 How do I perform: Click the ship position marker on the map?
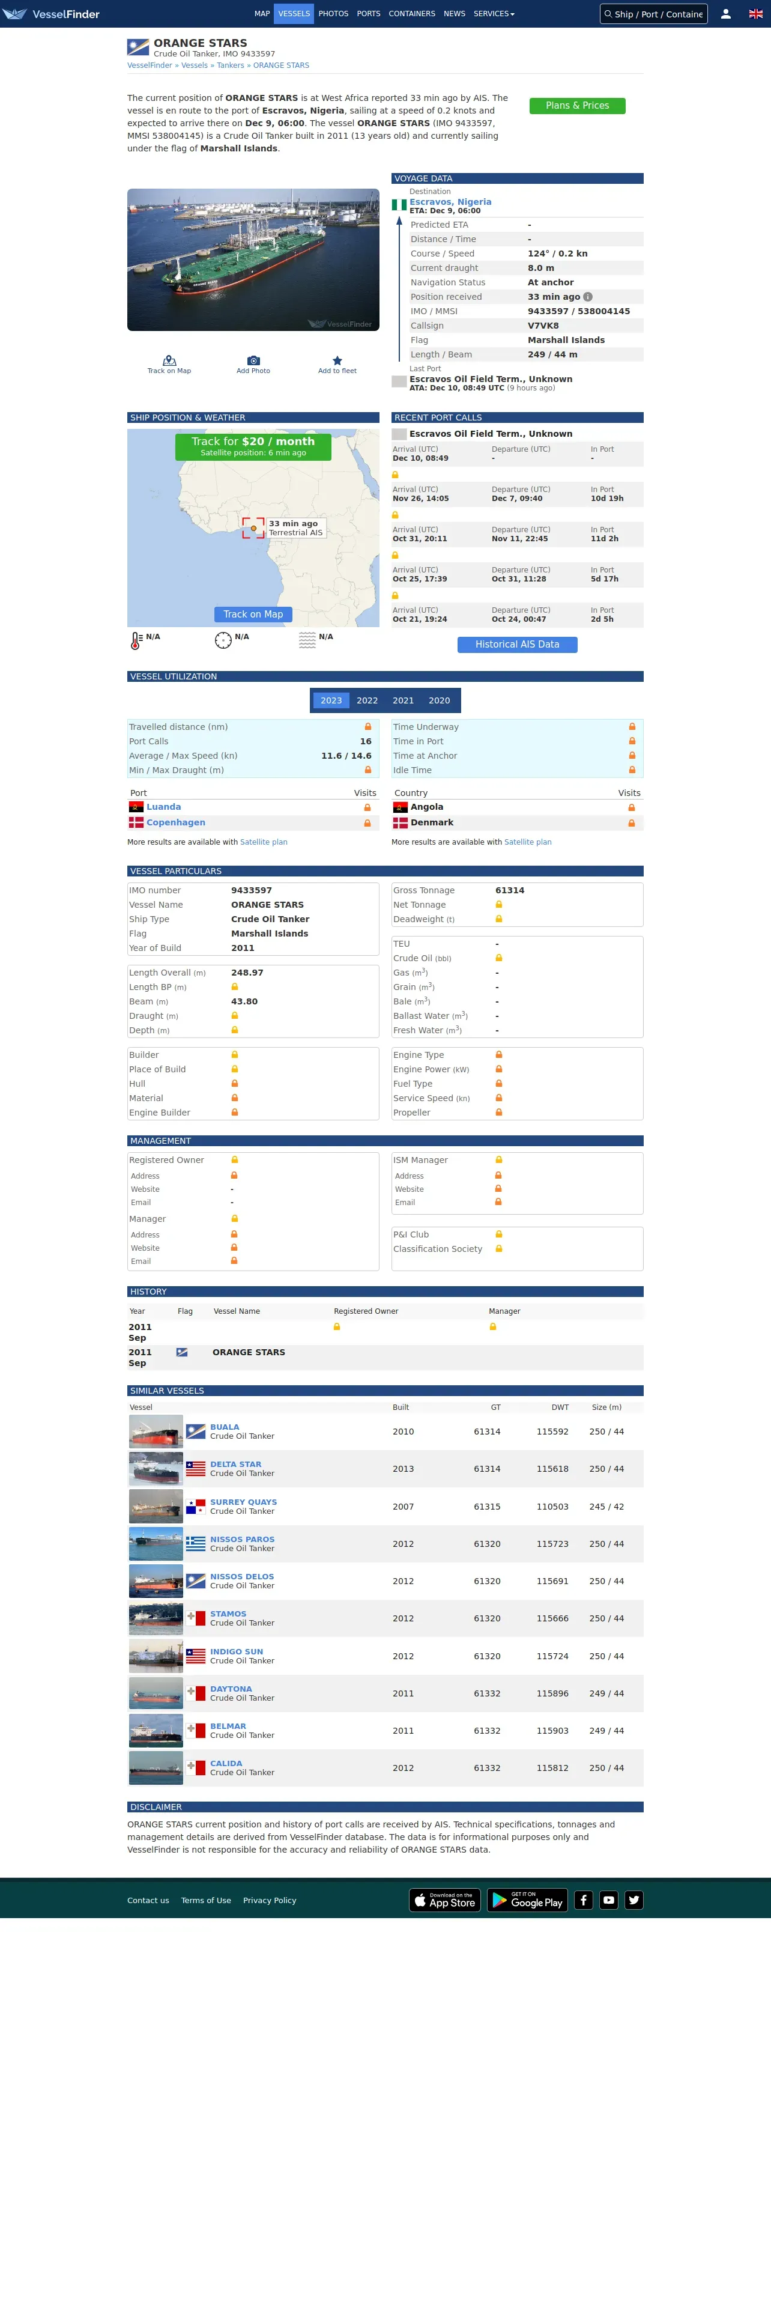253,528
